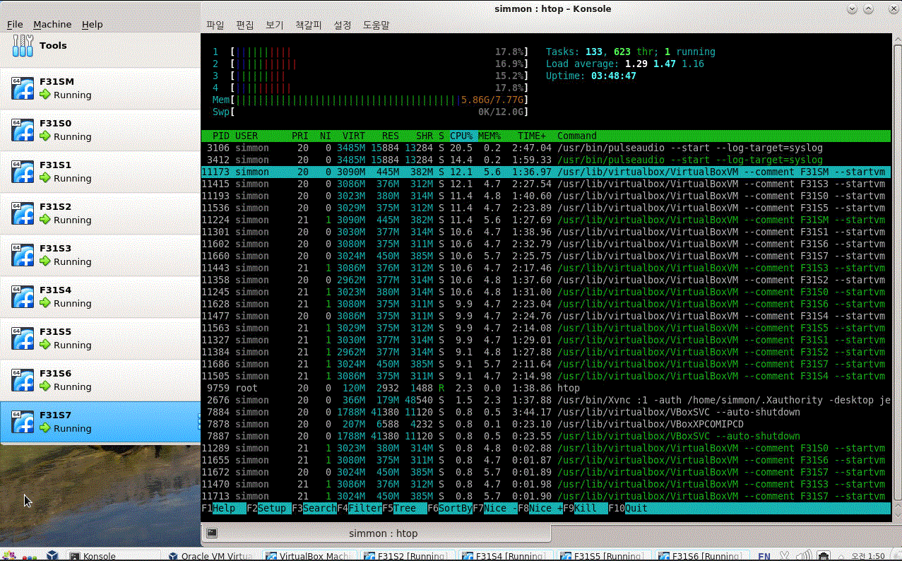Click the green Running arrow under F31S3
This screenshot has height=561, width=902.
[45, 261]
